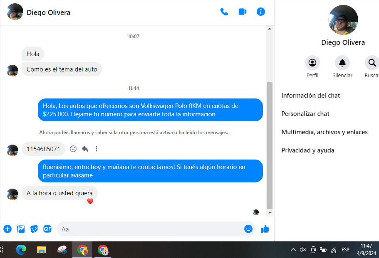
Task: Unmute the speaker in the system tray
Action: pyautogui.click(x=303, y=250)
